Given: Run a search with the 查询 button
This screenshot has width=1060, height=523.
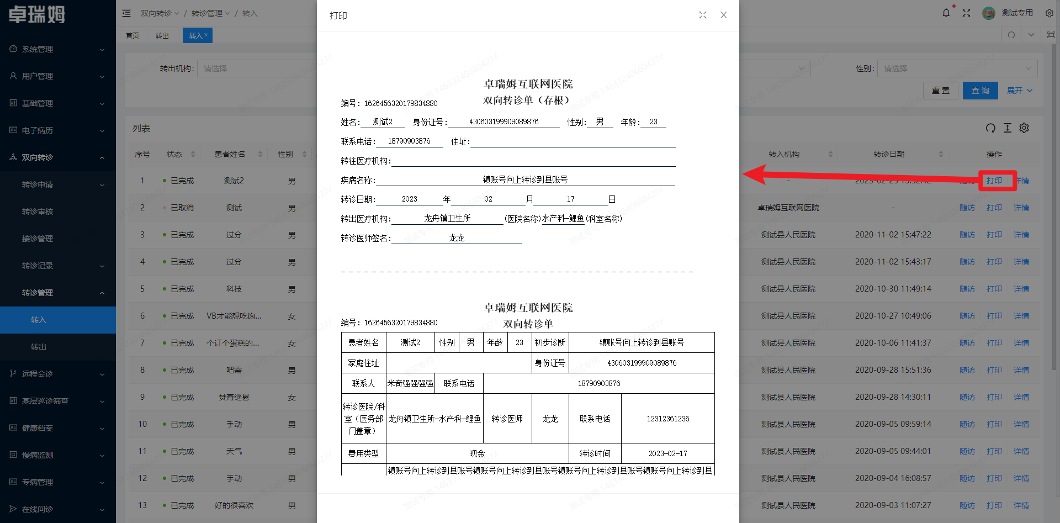Looking at the screenshot, I should tap(980, 90).
